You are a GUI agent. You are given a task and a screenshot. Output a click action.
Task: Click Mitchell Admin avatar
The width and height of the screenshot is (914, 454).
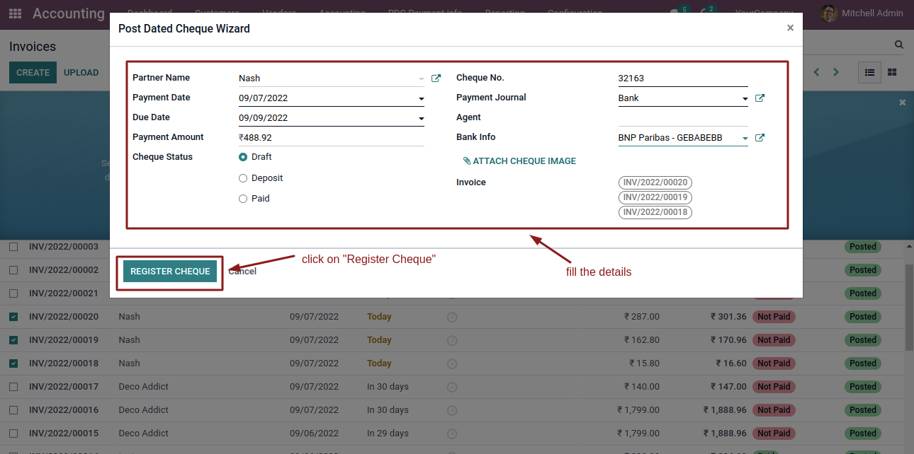828,13
